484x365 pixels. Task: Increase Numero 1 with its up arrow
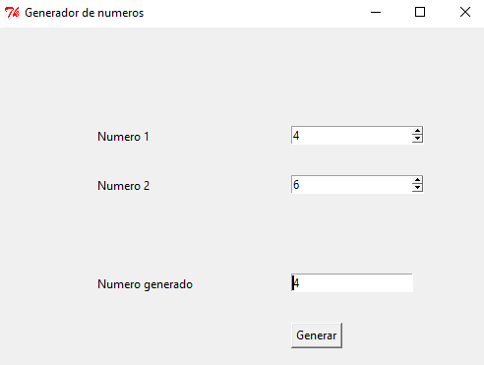417,131
